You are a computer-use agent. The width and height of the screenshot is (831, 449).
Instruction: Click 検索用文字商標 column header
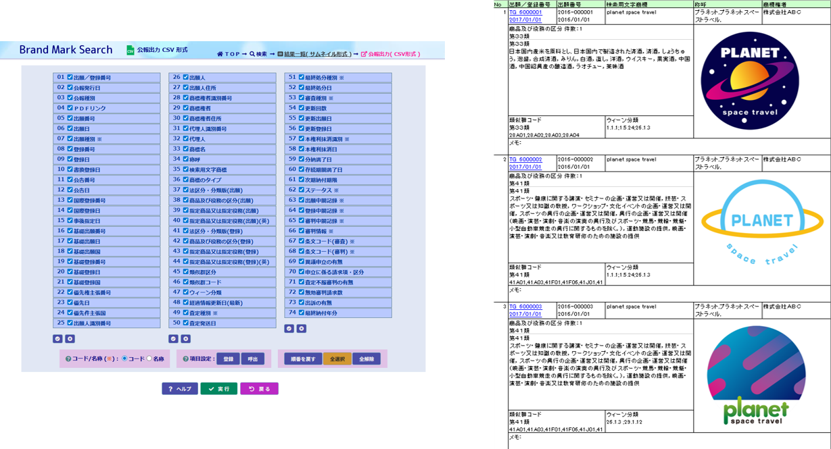point(649,5)
